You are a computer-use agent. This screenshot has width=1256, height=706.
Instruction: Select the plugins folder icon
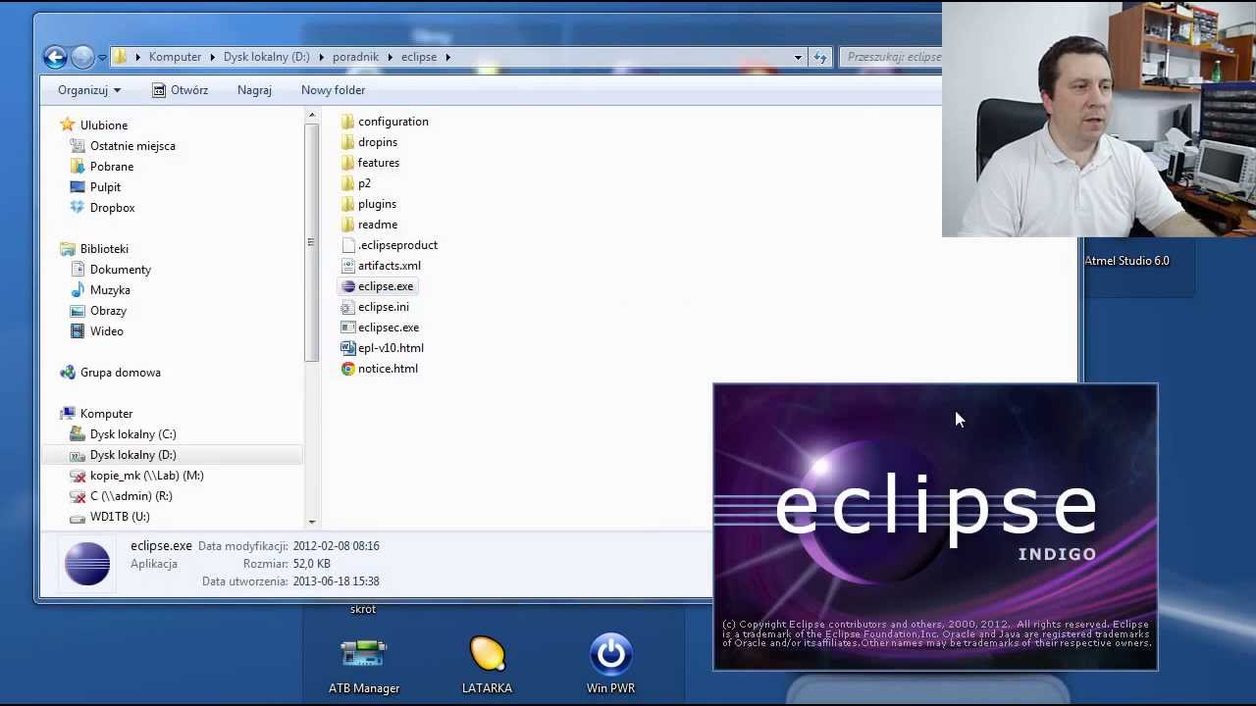point(347,204)
